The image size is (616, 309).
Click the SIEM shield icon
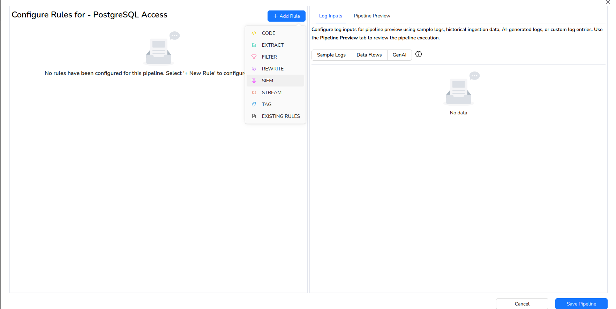pos(254,81)
